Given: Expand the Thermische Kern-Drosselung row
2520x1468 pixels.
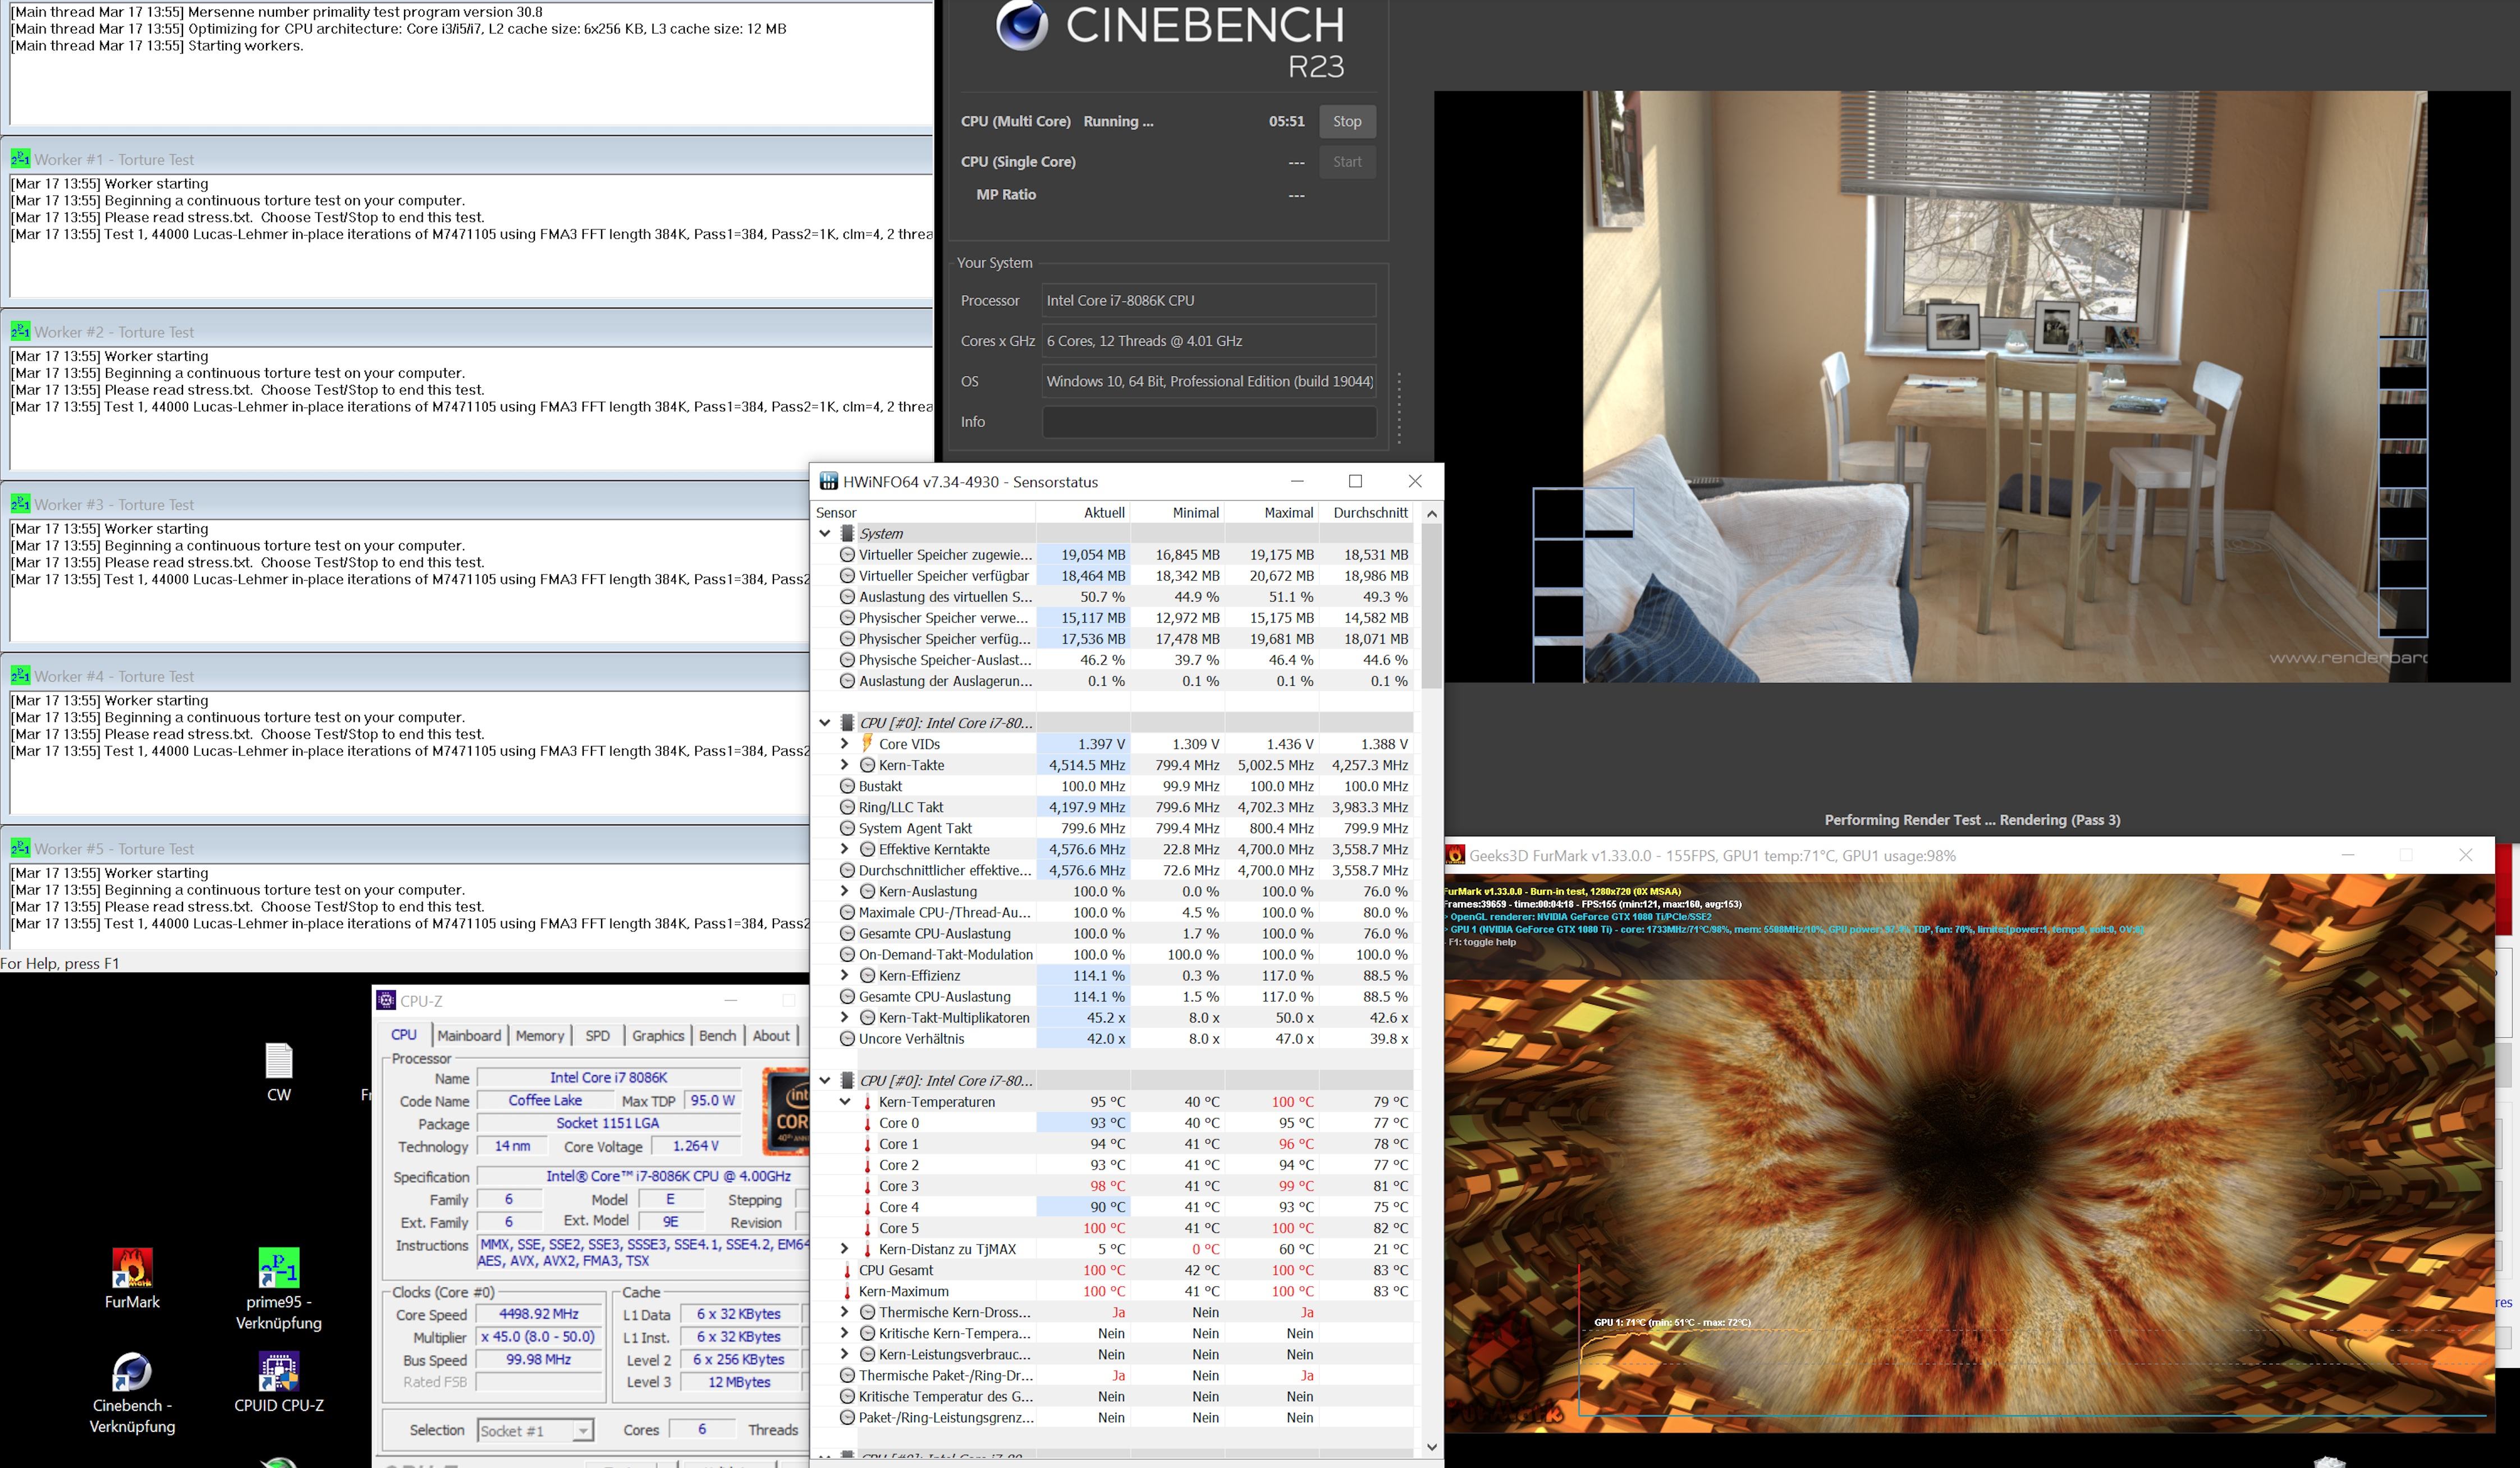Looking at the screenshot, I should click(x=844, y=1312).
